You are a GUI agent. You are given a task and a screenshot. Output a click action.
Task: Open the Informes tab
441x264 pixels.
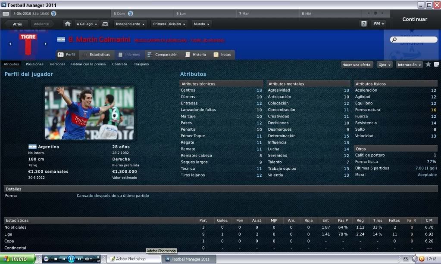129,55
